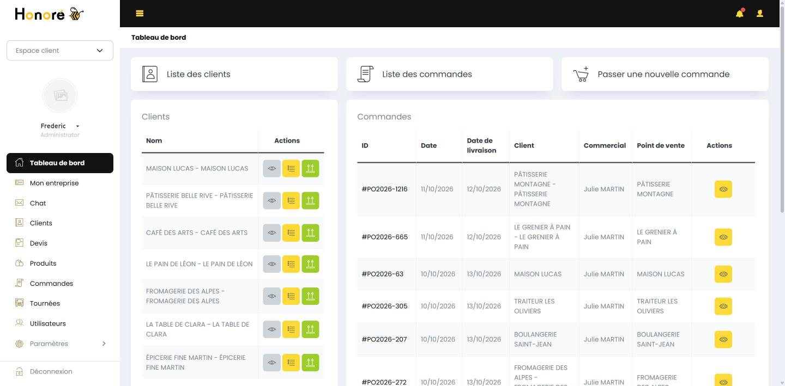Open the Liste des clients card

pos(234,74)
